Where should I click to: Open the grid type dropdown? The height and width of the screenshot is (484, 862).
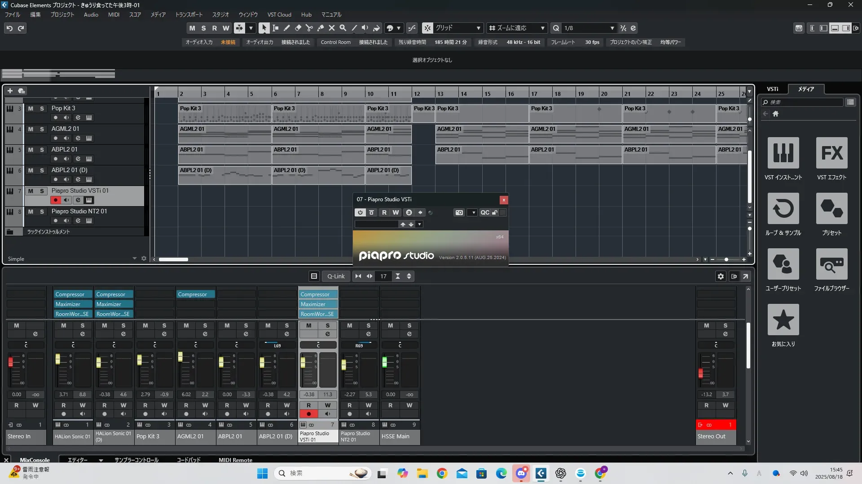point(478,28)
